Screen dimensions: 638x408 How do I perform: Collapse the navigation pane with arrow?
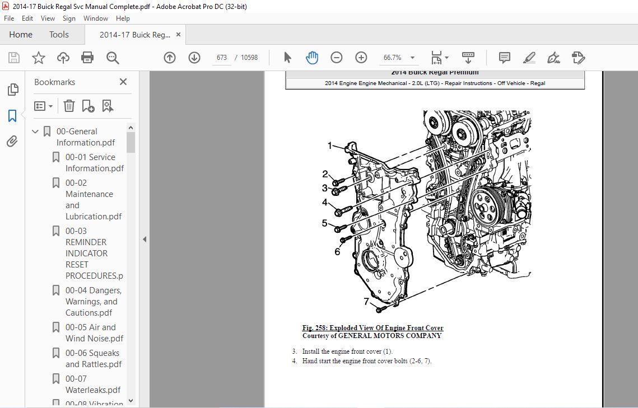[x=145, y=240]
